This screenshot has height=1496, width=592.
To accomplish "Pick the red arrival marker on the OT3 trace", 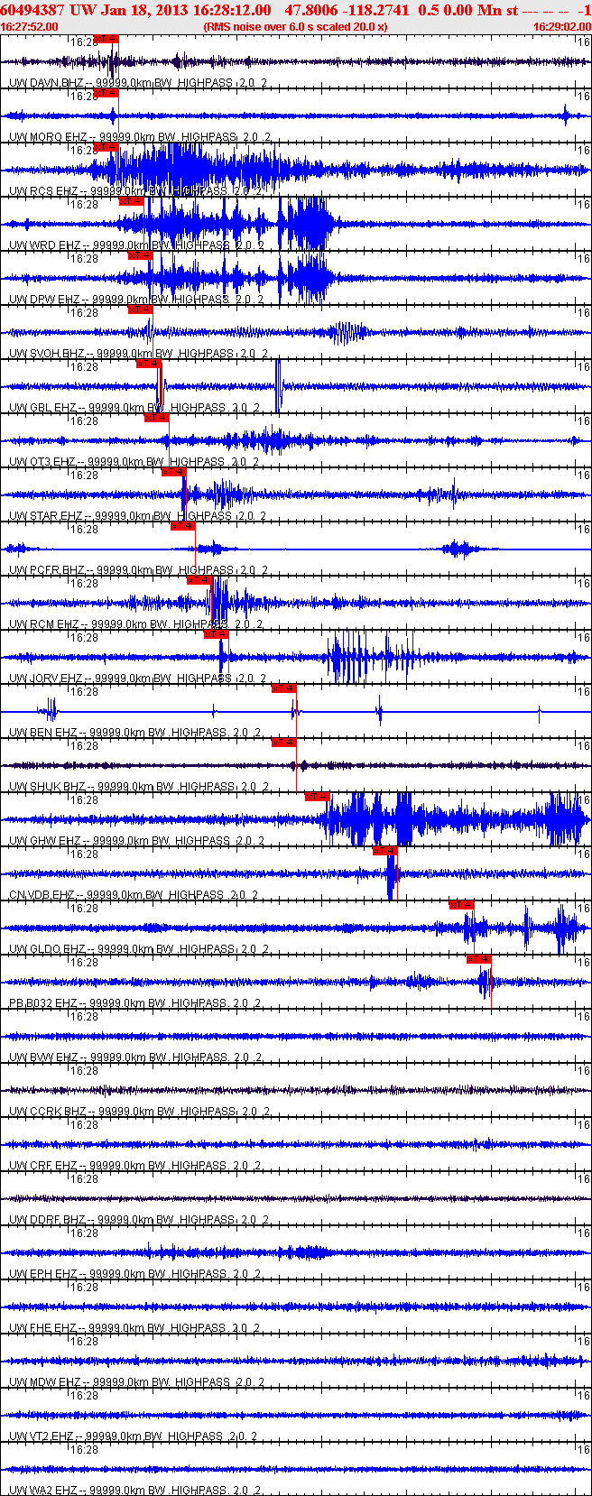I will click(x=157, y=418).
